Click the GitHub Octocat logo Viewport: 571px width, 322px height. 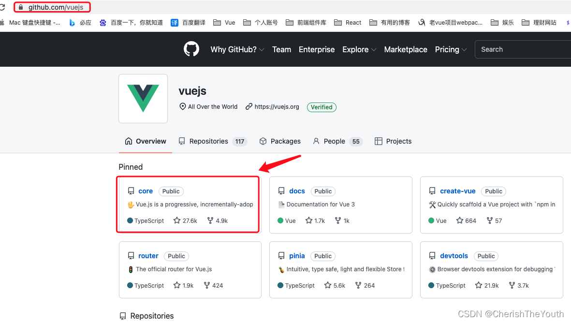point(191,49)
